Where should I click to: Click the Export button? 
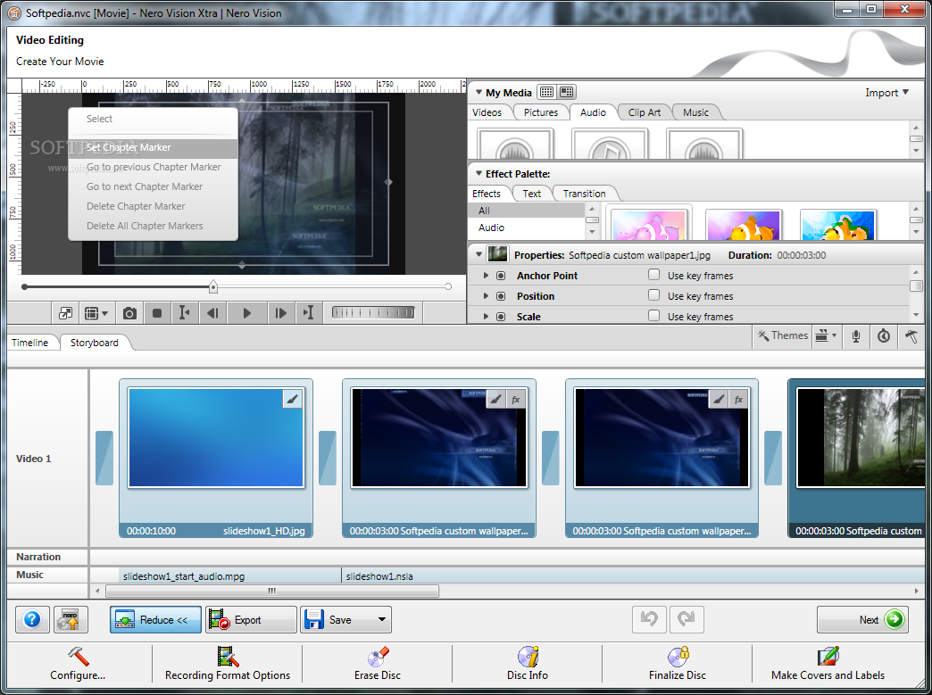coord(251,619)
